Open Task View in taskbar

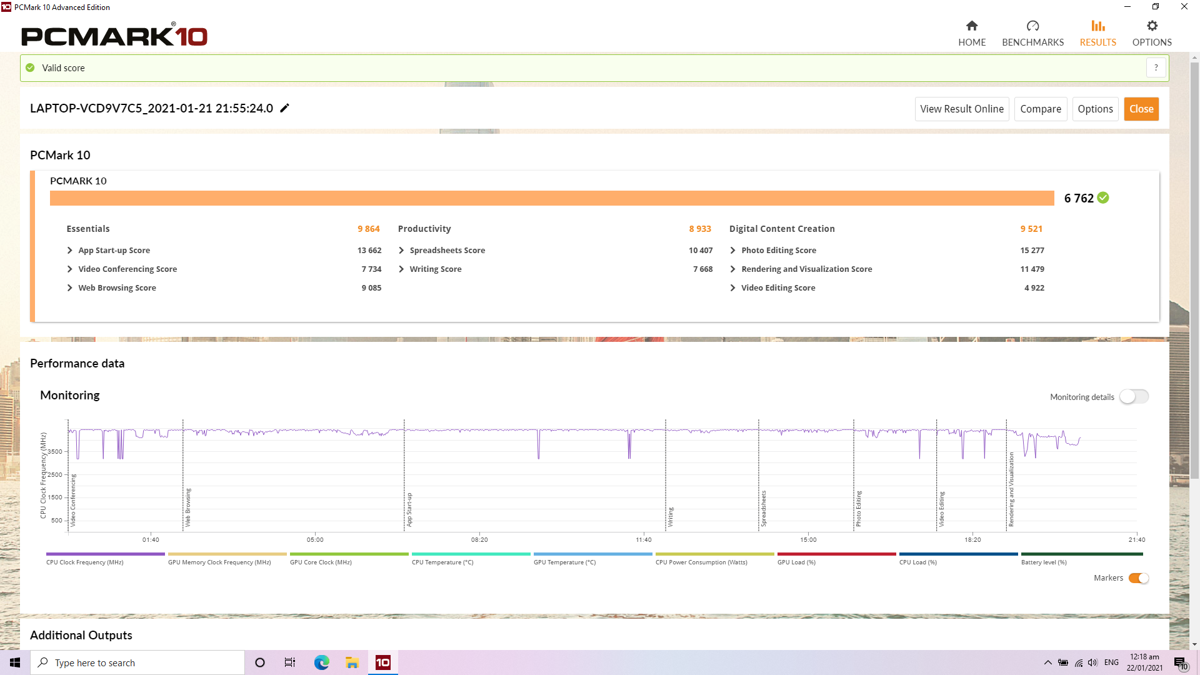[x=290, y=662]
